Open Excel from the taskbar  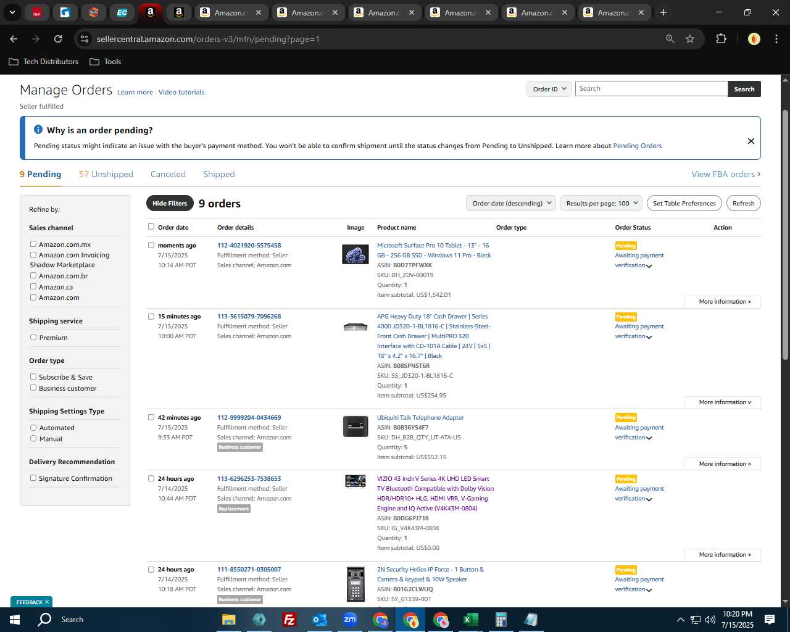point(471,620)
